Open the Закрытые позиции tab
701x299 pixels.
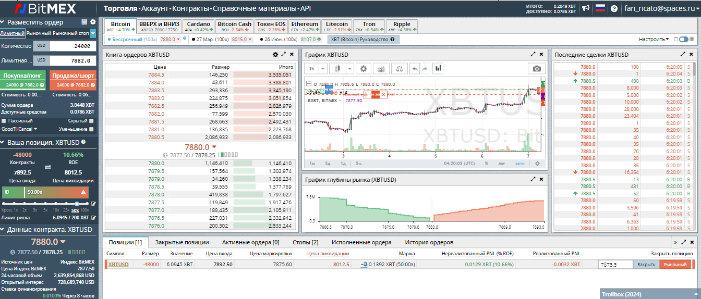tap(182, 242)
